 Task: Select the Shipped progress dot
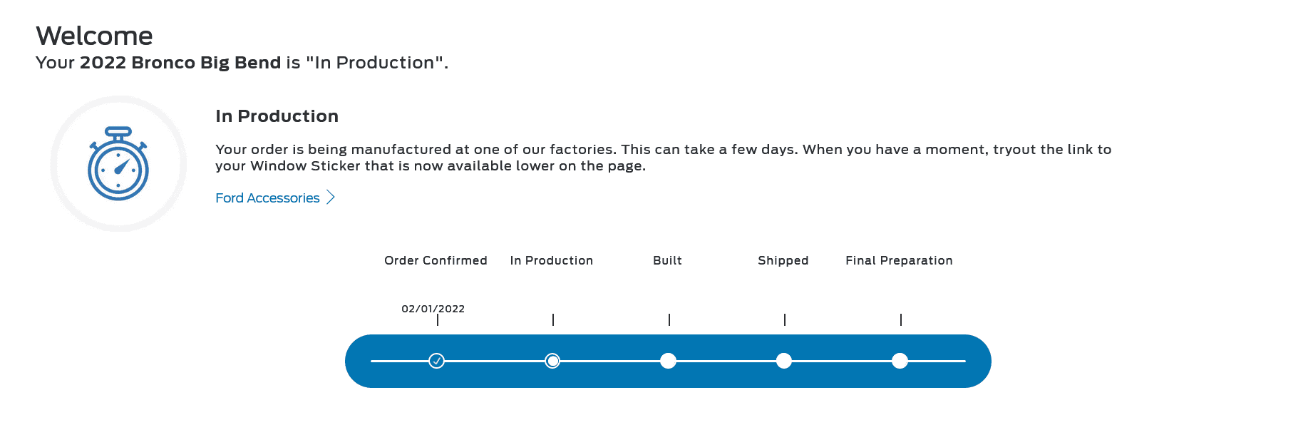pyautogui.click(x=784, y=361)
